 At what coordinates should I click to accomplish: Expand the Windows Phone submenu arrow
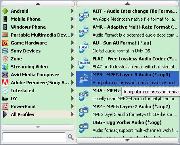click(73, 27)
